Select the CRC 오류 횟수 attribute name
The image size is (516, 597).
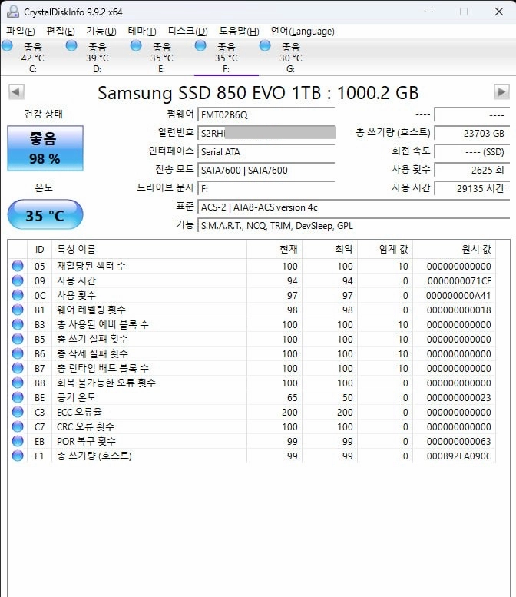click(85, 426)
